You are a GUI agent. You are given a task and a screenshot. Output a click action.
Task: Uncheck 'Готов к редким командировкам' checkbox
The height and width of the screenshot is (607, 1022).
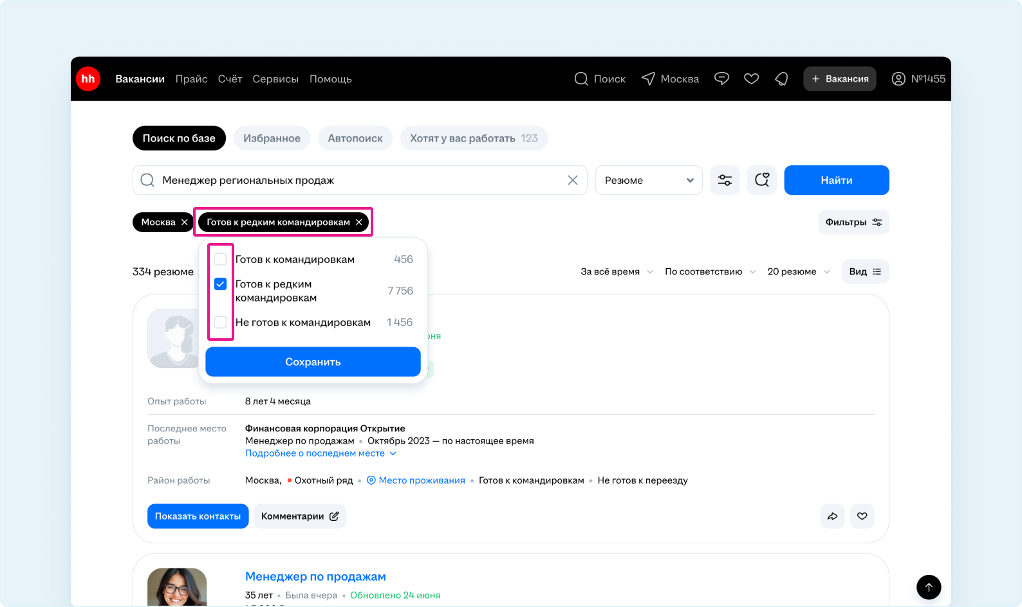221,284
